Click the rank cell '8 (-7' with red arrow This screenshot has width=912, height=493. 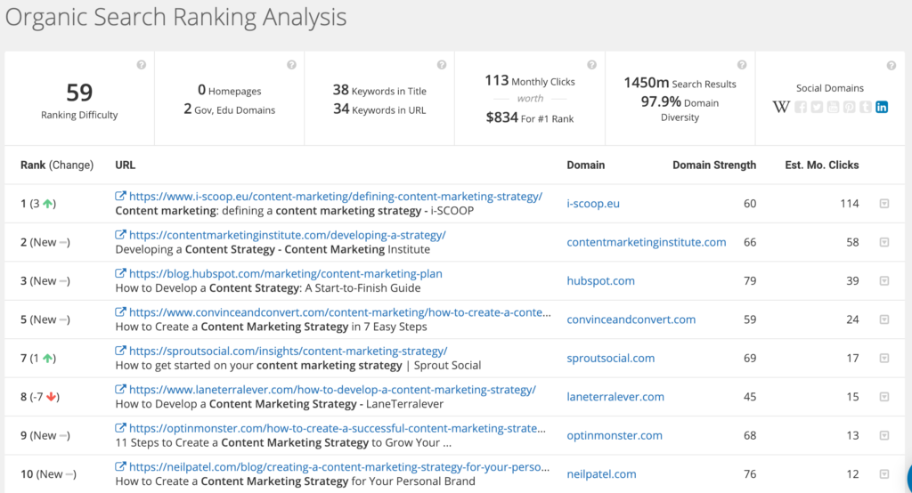point(40,397)
